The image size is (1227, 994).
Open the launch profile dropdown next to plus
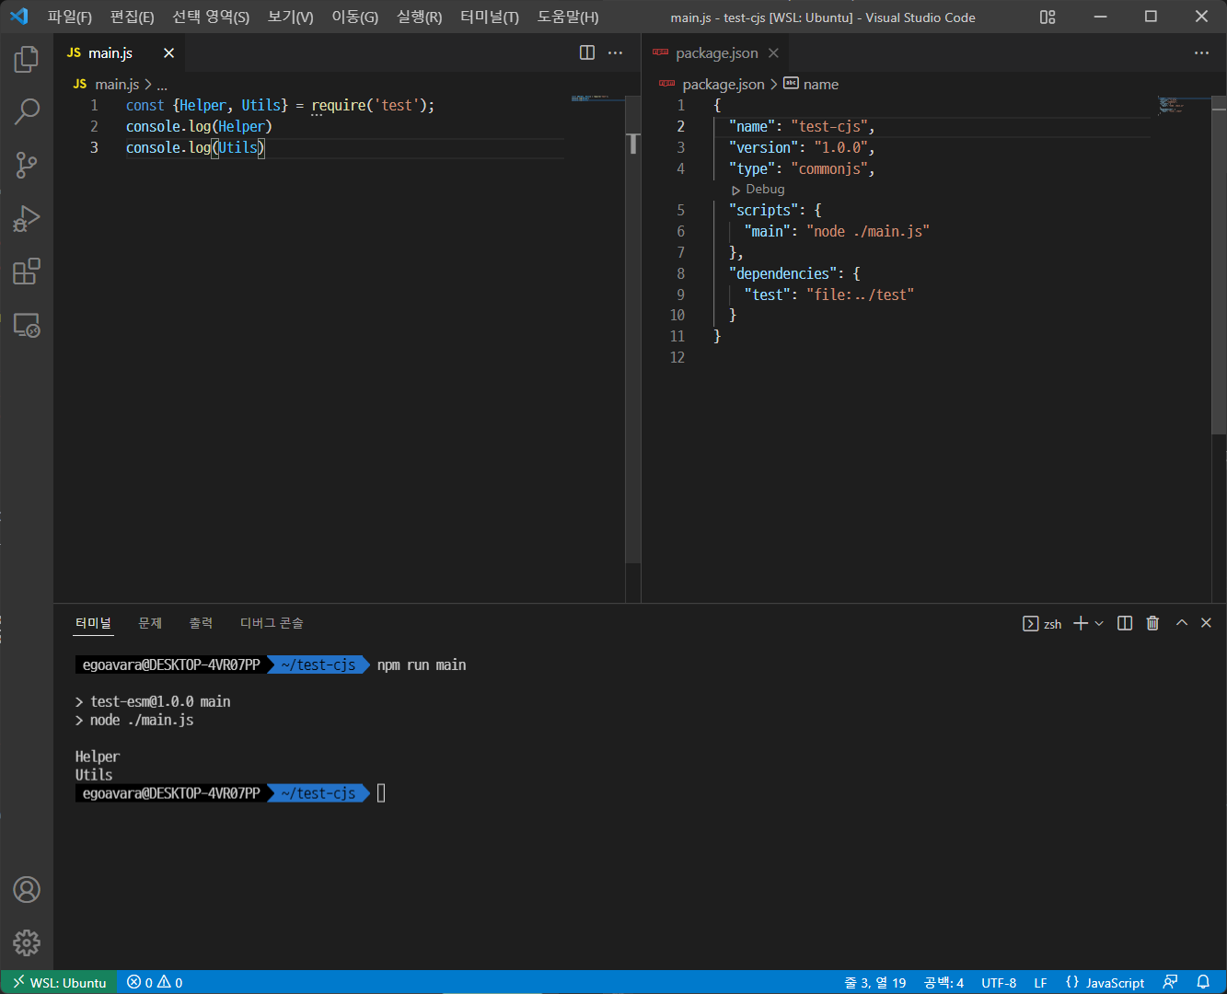(1099, 624)
